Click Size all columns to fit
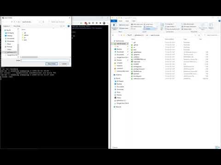Image resolution: width=221 pixels, height=165 pixels. pos(172,29)
